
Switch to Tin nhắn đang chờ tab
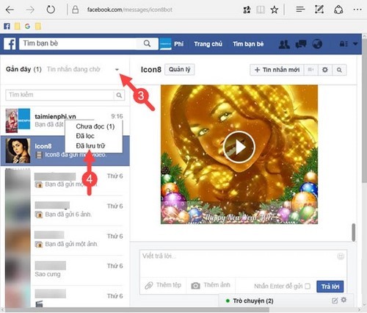[x=73, y=69]
